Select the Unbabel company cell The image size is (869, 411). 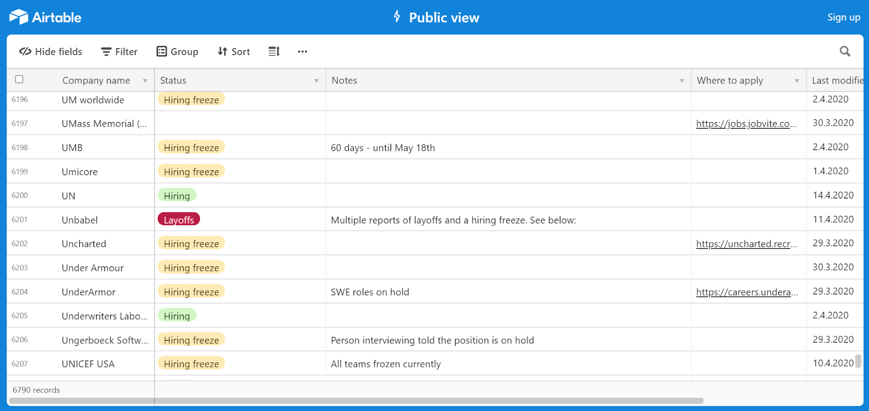80,220
